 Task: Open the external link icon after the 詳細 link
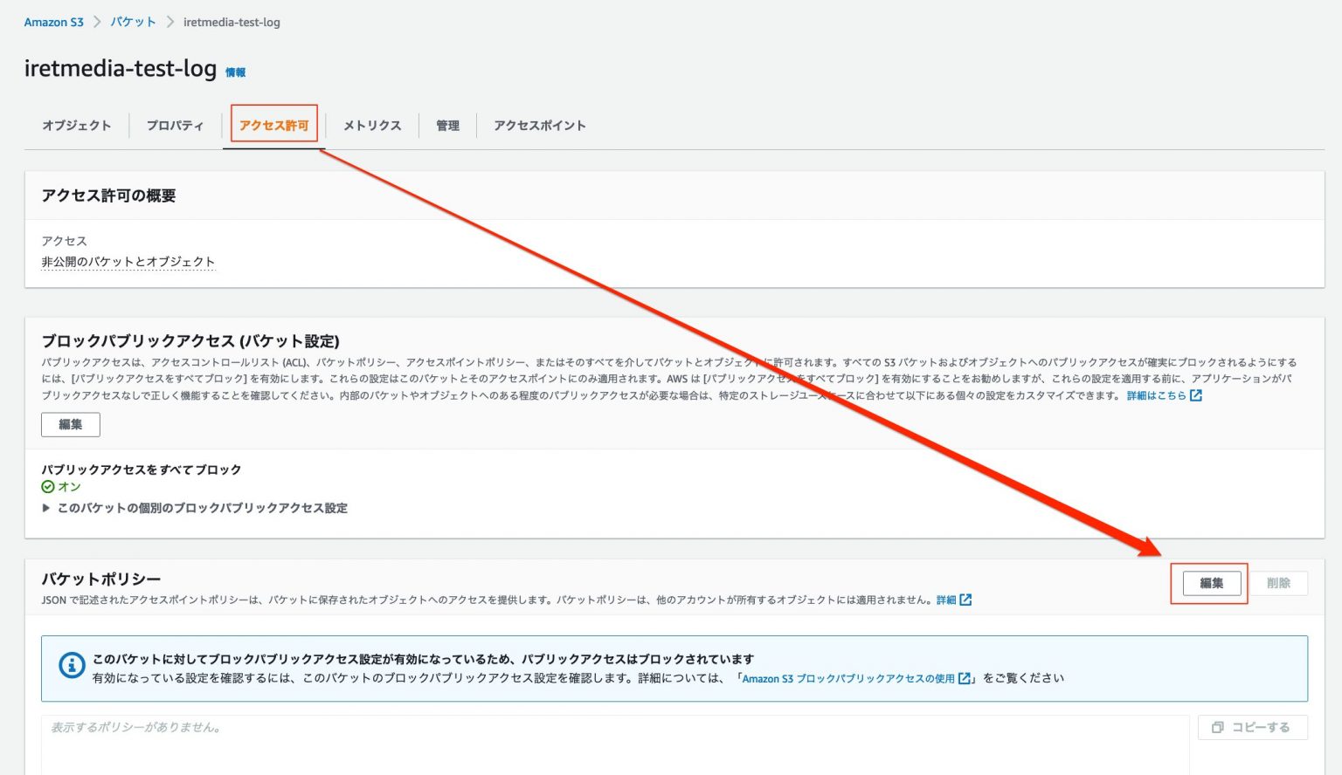(965, 600)
